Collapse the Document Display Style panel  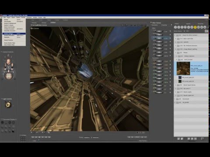point(2,119)
